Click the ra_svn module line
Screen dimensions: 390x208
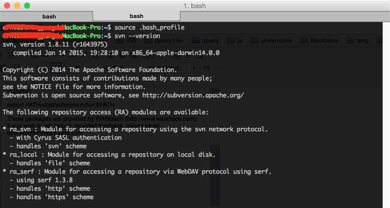pos(135,129)
